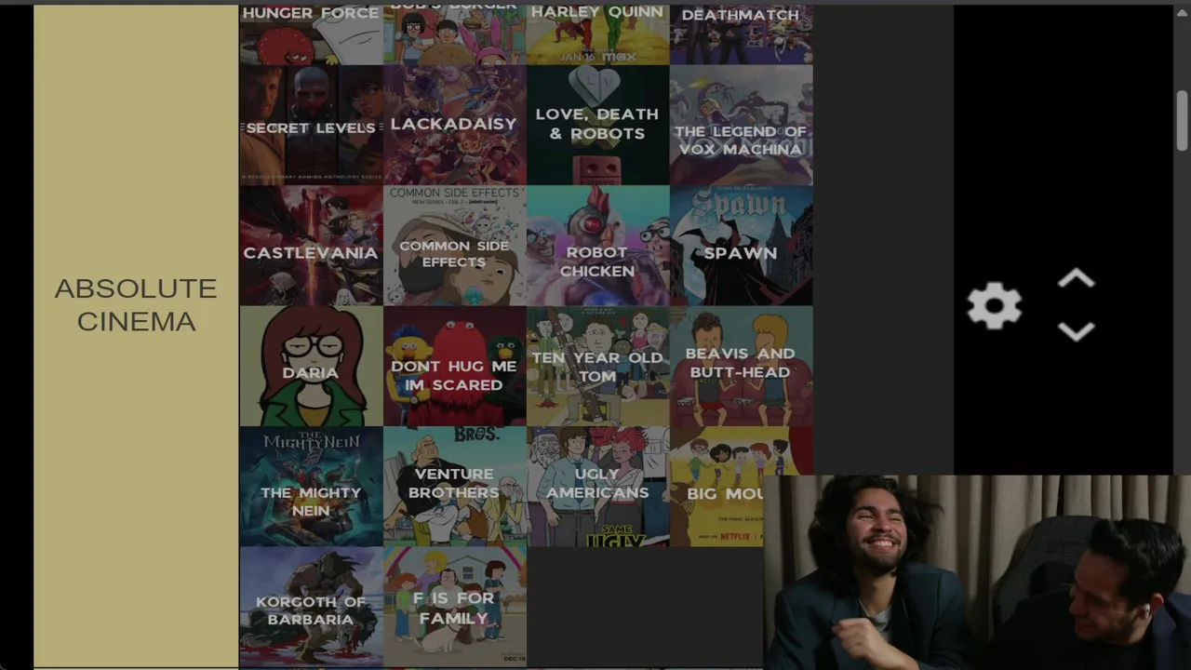Image resolution: width=1191 pixels, height=670 pixels.
Task: Select the Daria thumbnail
Action: (x=311, y=366)
